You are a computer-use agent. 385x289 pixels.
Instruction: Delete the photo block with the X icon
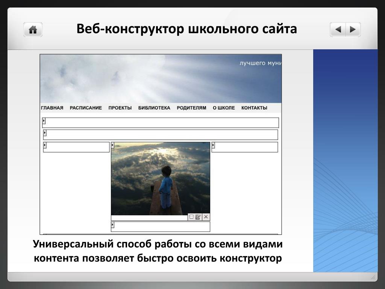pos(206,217)
